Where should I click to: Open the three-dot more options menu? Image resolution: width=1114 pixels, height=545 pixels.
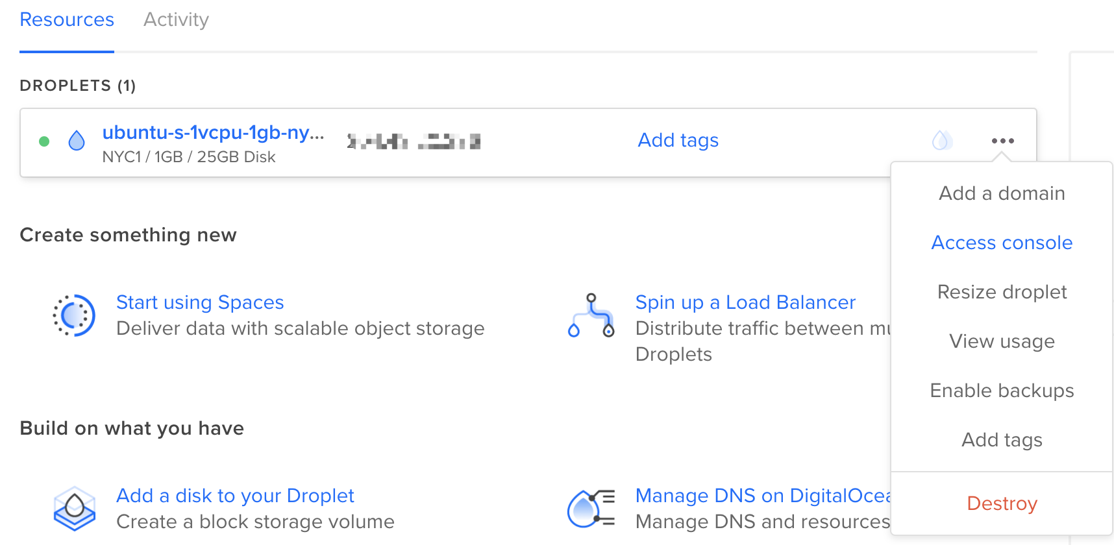coord(1002,141)
